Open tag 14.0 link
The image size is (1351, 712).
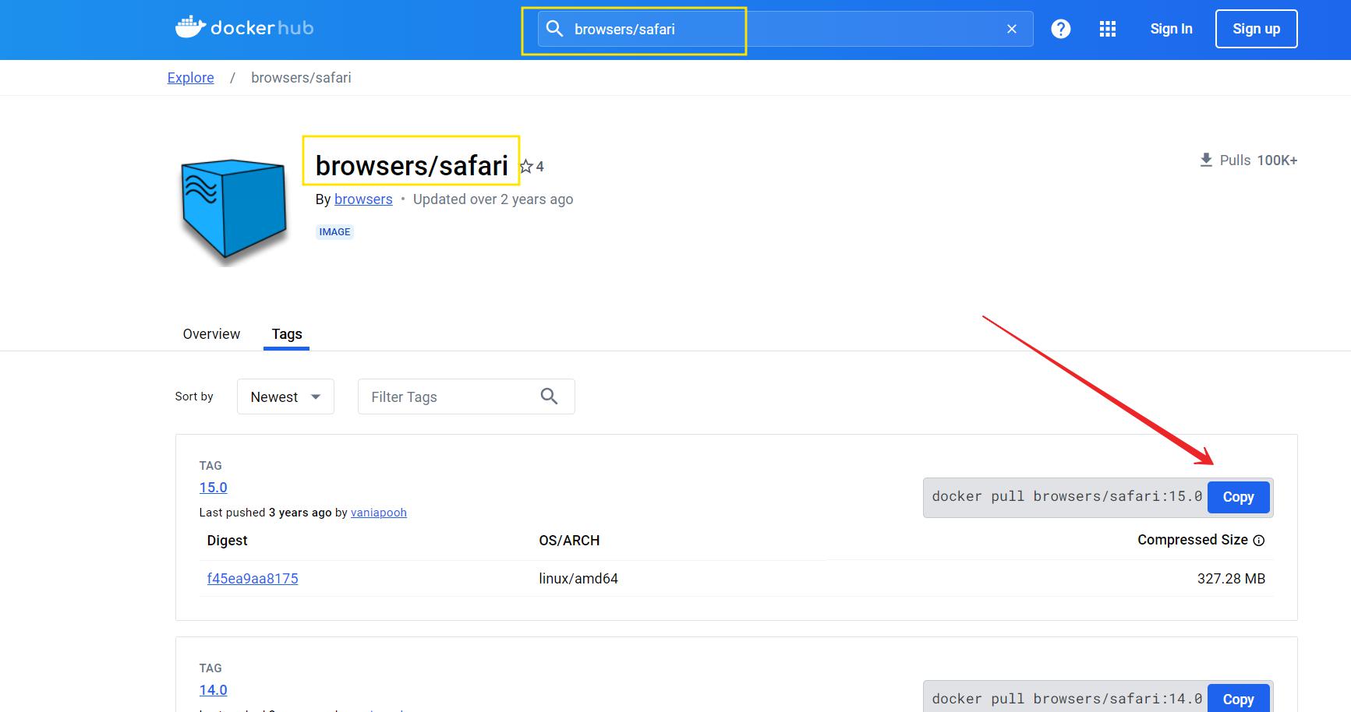click(x=213, y=690)
